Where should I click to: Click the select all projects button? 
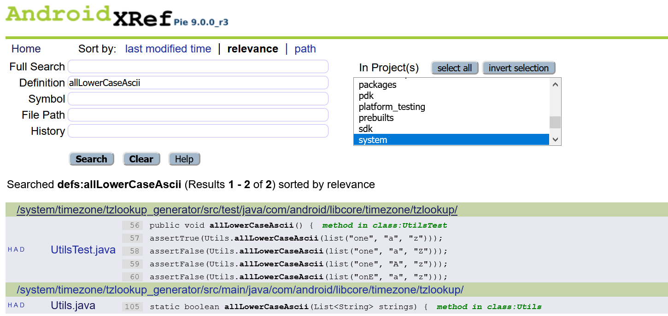(455, 68)
